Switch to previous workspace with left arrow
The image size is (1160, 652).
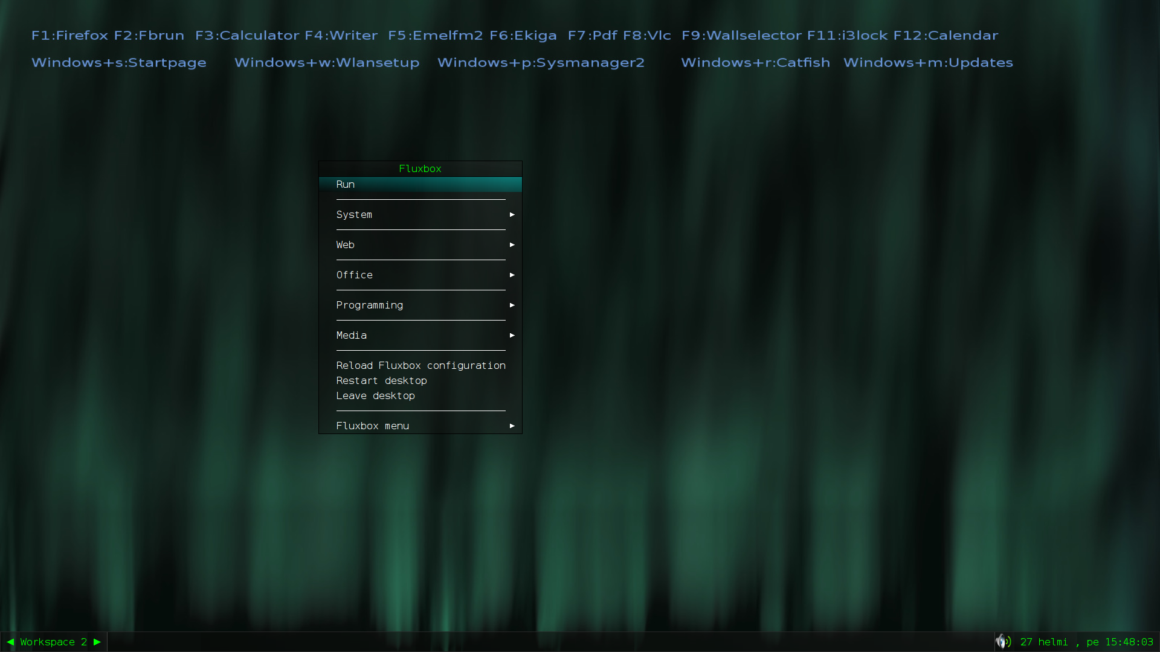(10, 642)
